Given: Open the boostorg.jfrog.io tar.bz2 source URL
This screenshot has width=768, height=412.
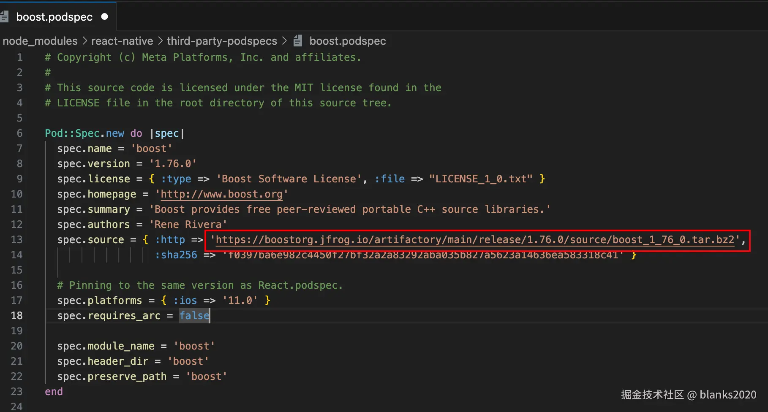Looking at the screenshot, I should tap(475, 240).
